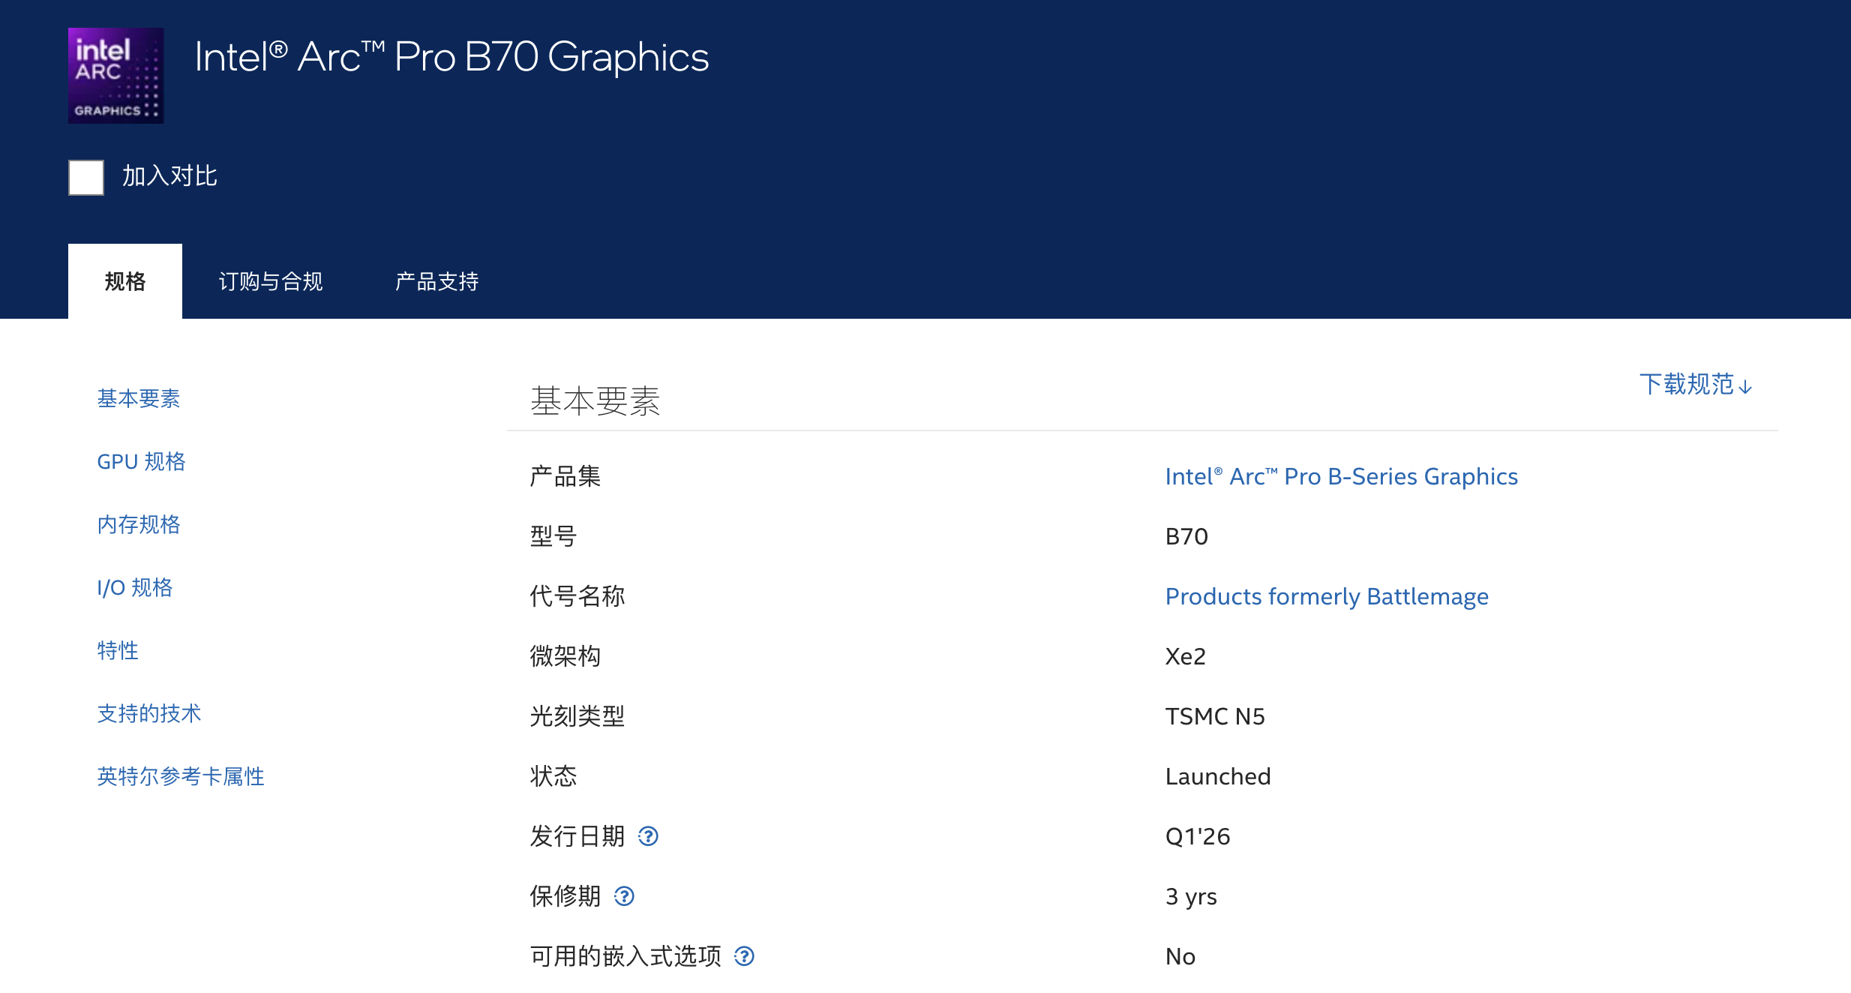Open 支持的技术 sidebar link
This screenshot has height=993, width=1851.
pyautogui.click(x=149, y=714)
